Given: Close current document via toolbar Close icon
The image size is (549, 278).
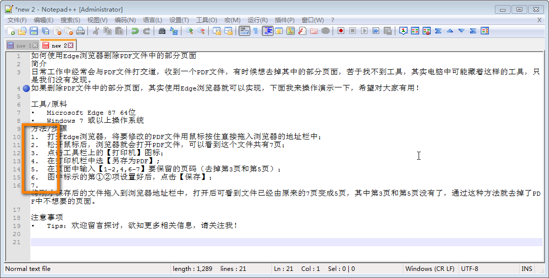Looking at the screenshot, I should (x=58, y=31).
